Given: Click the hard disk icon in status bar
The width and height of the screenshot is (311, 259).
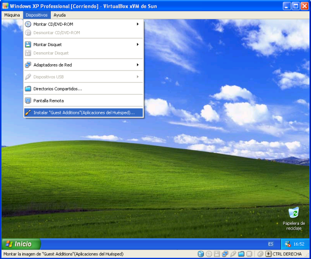Looking at the screenshot, I should 201,254.
